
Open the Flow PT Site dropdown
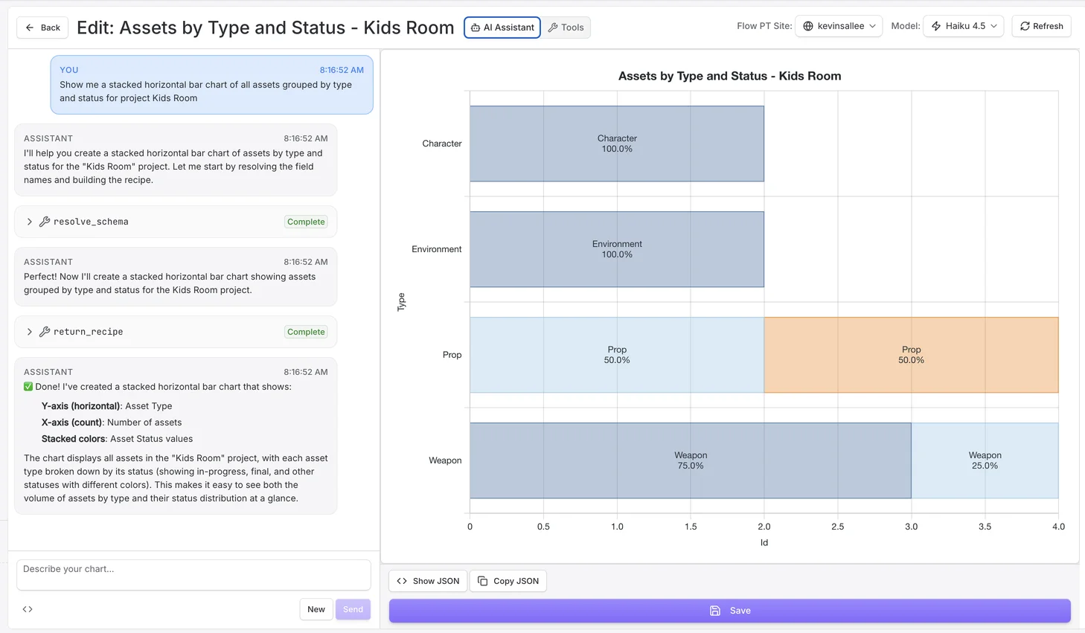[x=839, y=25]
